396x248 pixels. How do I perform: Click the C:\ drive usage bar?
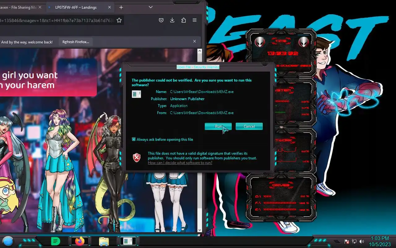[267, 196]
